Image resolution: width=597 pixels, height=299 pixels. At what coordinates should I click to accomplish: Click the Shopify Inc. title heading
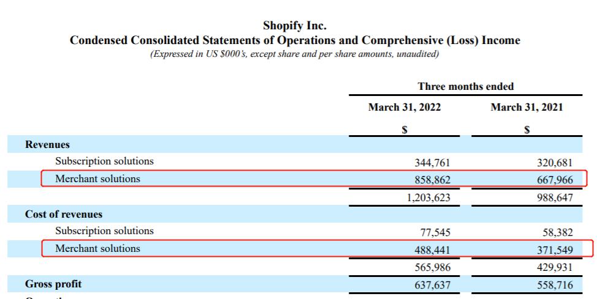pyautogui.click(x=294, y=26)
